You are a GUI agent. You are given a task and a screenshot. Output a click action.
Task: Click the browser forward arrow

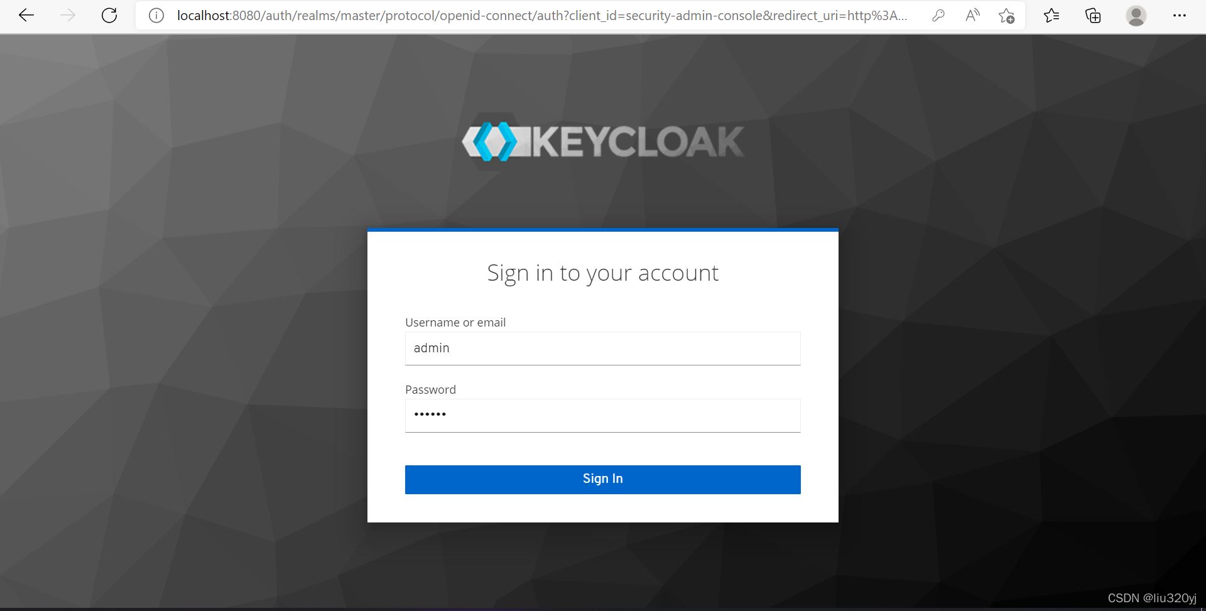(x=67, y=16)
